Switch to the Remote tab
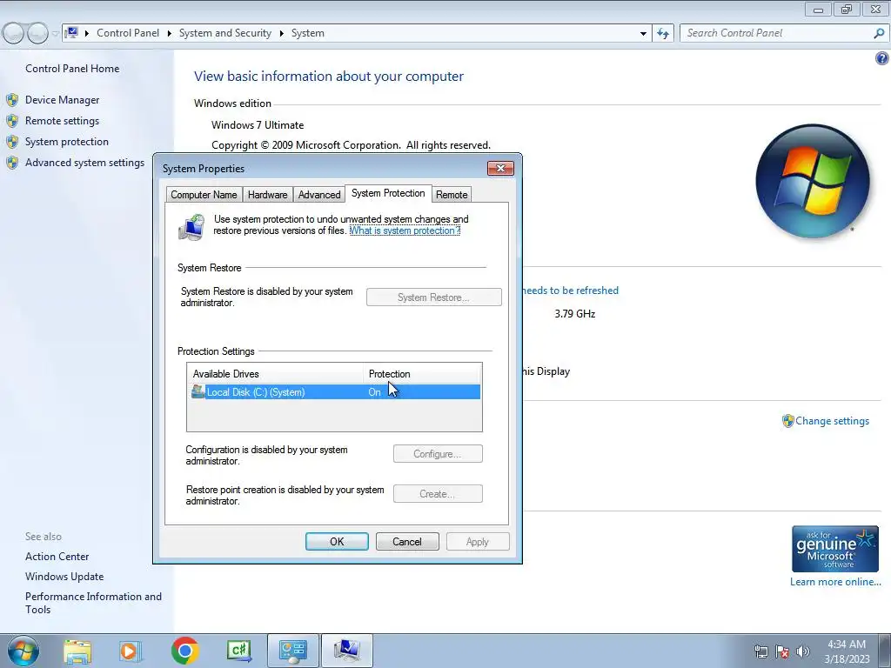891x668 pixels. (452, 194)
